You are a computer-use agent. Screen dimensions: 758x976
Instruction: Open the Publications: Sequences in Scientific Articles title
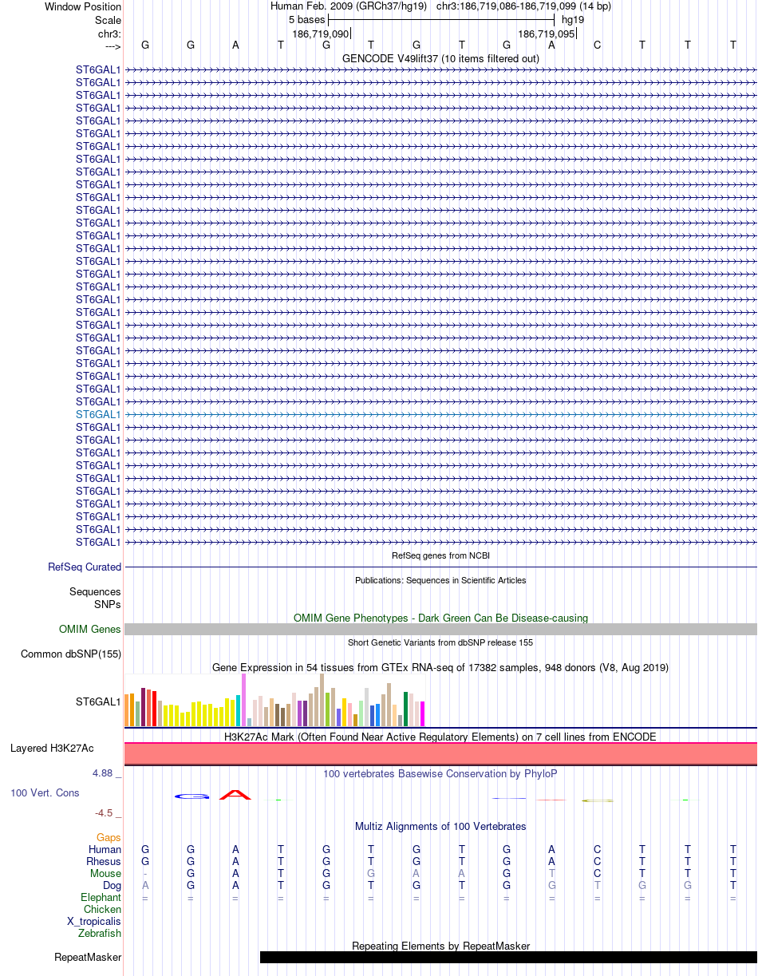(x=440, y=580)
